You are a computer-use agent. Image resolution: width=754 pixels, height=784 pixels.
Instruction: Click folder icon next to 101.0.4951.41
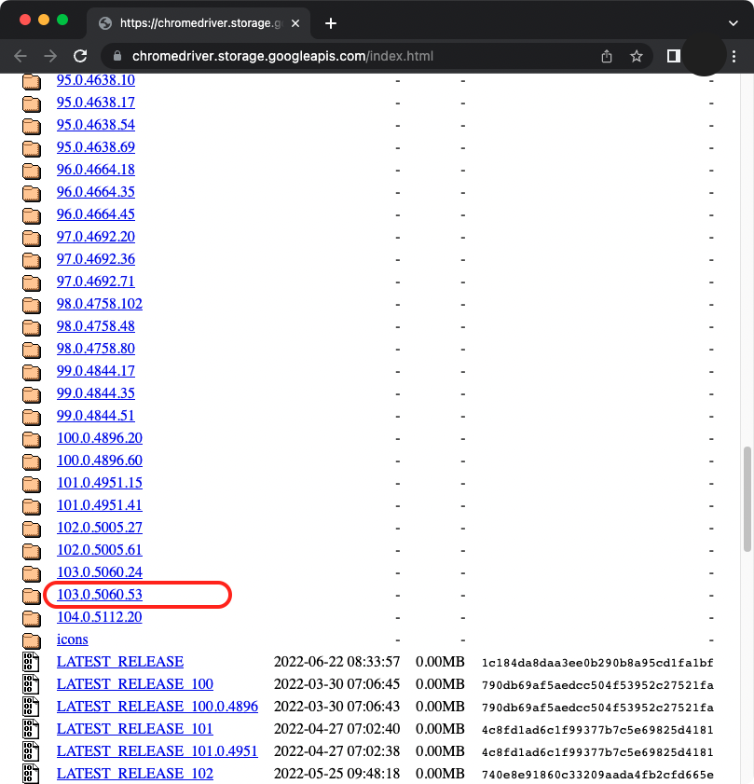32,506
